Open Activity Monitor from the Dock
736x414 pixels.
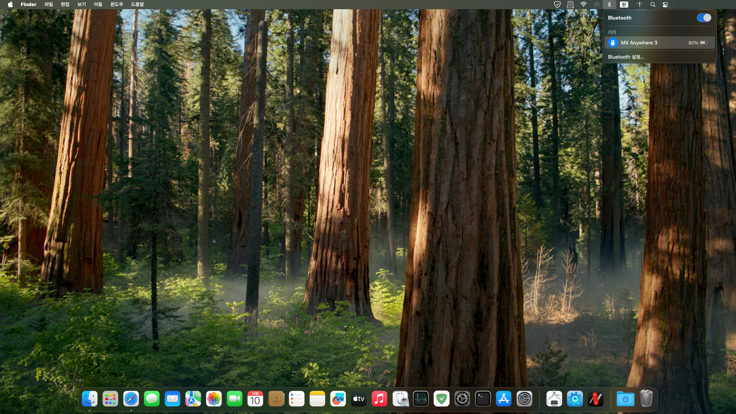point(421,399)
